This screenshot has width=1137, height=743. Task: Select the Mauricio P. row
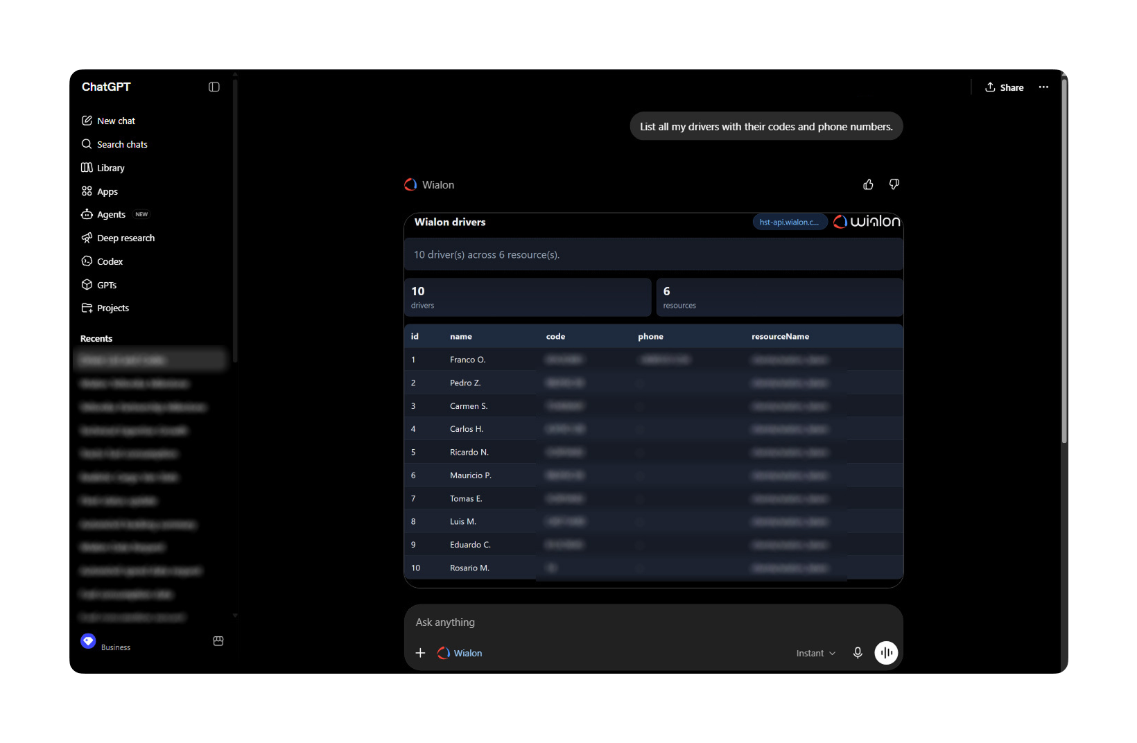tap(654, 475)
